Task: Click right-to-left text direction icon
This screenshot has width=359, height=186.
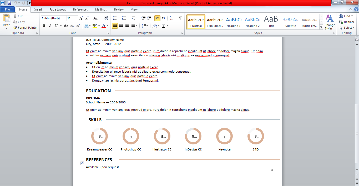Action: pyautogui.click(x=164, y=18)
